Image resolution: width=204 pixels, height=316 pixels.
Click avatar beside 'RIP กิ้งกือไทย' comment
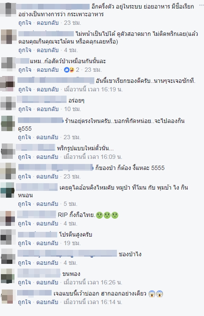point(8,218)
